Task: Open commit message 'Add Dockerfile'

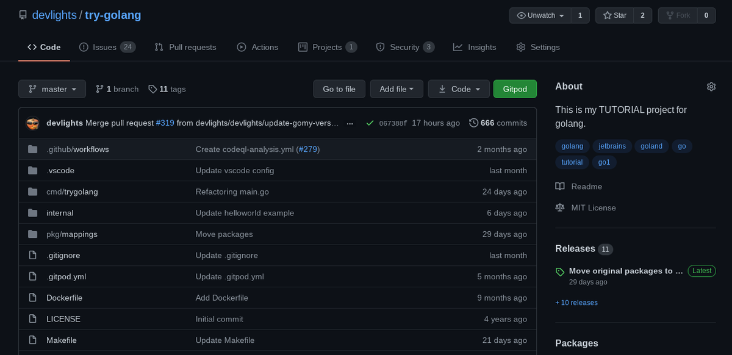Action: point(222,298)
